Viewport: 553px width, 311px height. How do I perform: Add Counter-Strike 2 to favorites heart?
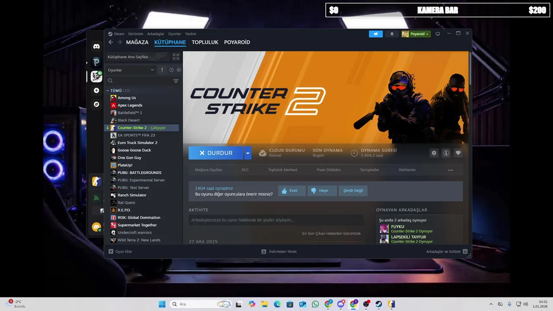[x=458, y=153]
